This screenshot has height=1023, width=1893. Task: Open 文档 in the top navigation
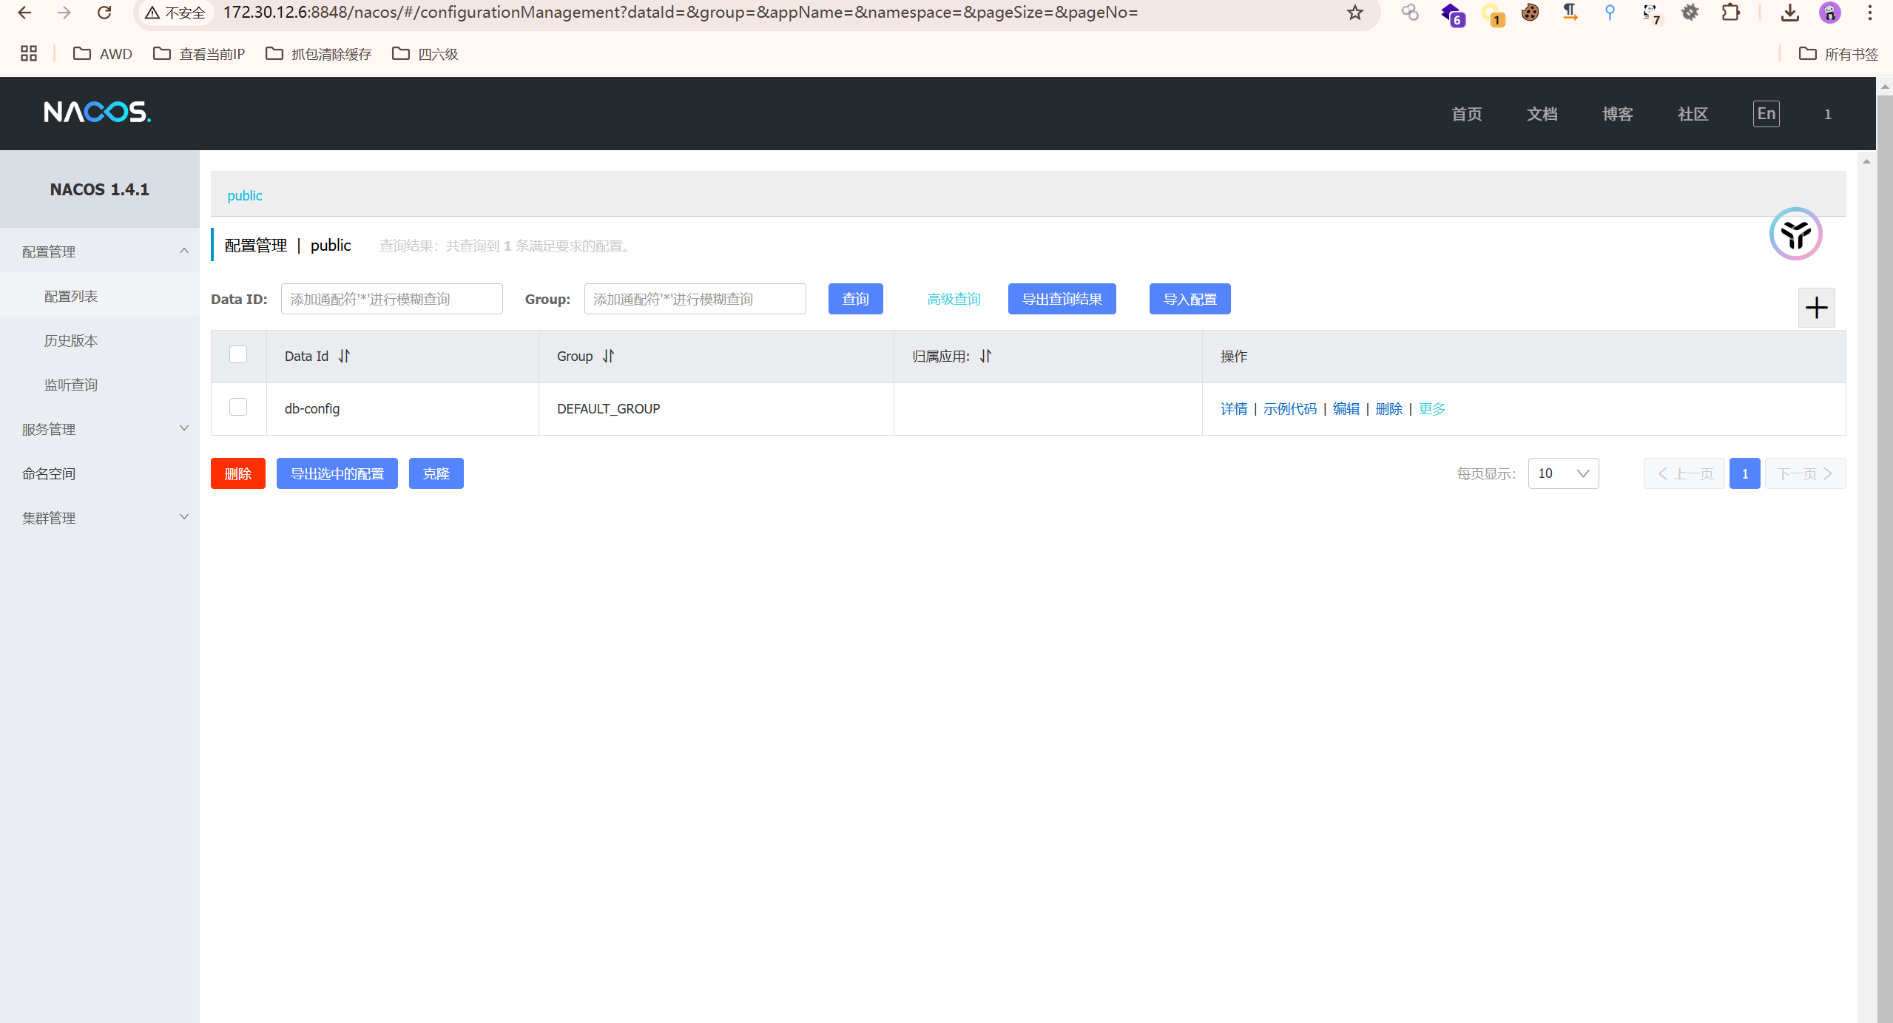tap(1542, 114)
